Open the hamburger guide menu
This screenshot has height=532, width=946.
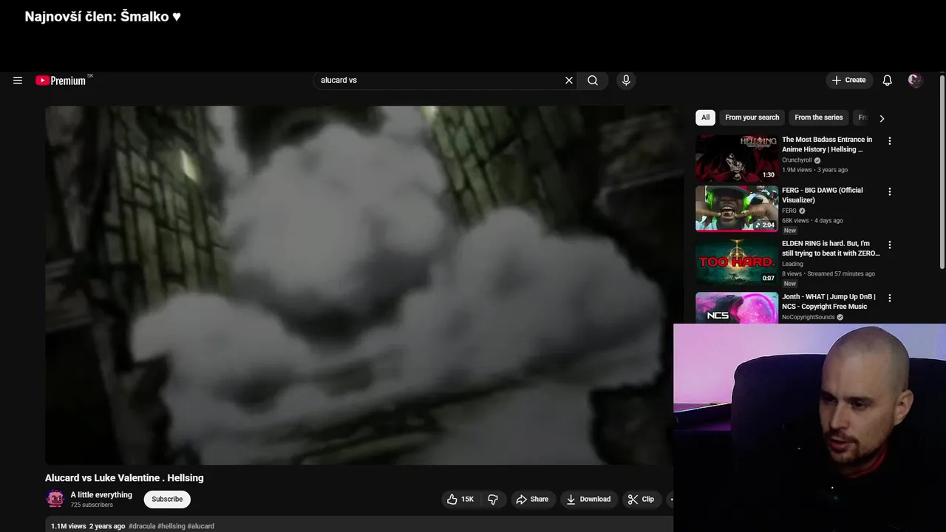pos(18,81)
